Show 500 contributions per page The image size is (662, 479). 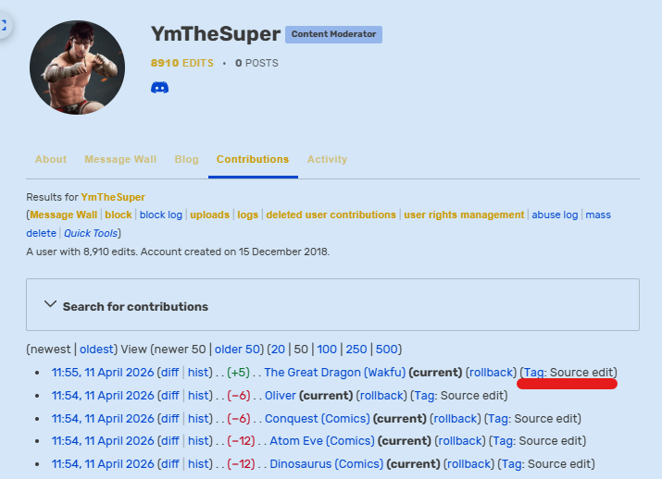point(387,350)
